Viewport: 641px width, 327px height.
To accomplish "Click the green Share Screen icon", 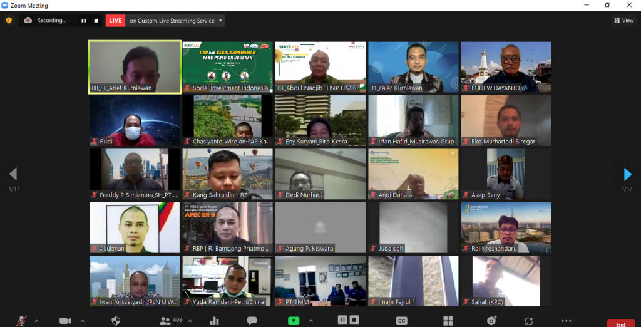I will (x=293, y=321).
